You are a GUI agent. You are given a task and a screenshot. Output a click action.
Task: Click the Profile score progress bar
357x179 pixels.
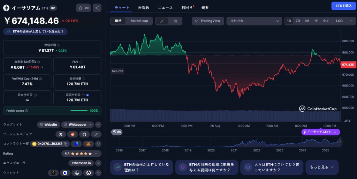pos(79,111)
